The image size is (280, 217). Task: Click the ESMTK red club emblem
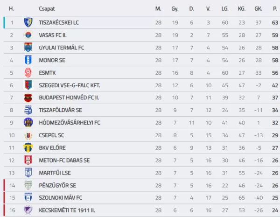[x=28, y=73]
